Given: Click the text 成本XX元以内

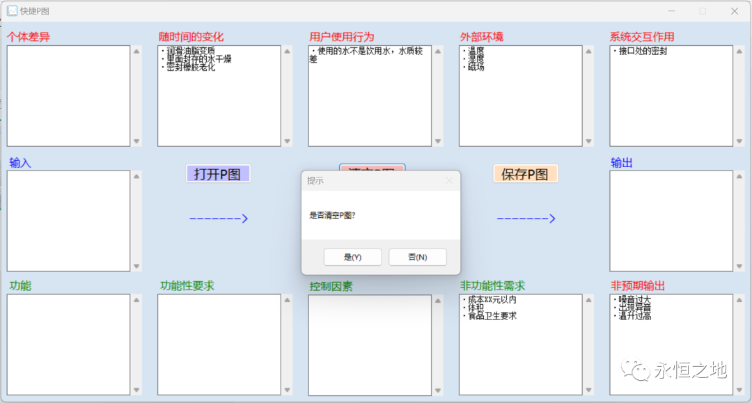Looking at the screenshot, I should [492, 299].
